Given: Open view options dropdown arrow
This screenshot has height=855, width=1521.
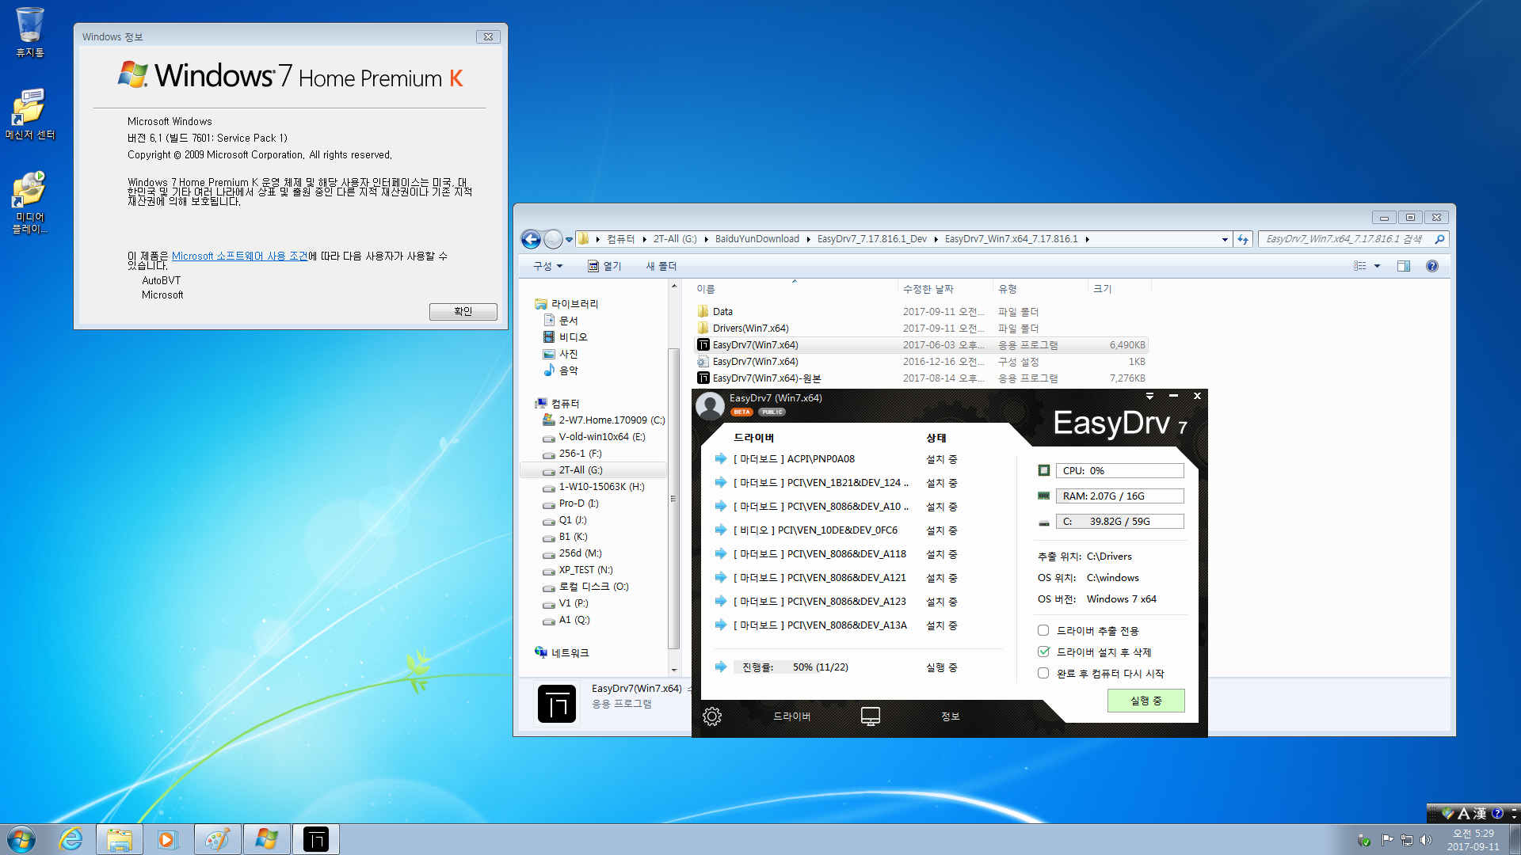Looking at the screenshot, I should (x=1377, y=266).
